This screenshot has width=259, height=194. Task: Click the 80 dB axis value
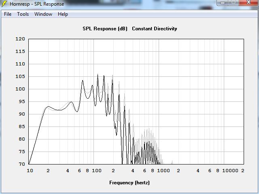(x=21, y=139)
